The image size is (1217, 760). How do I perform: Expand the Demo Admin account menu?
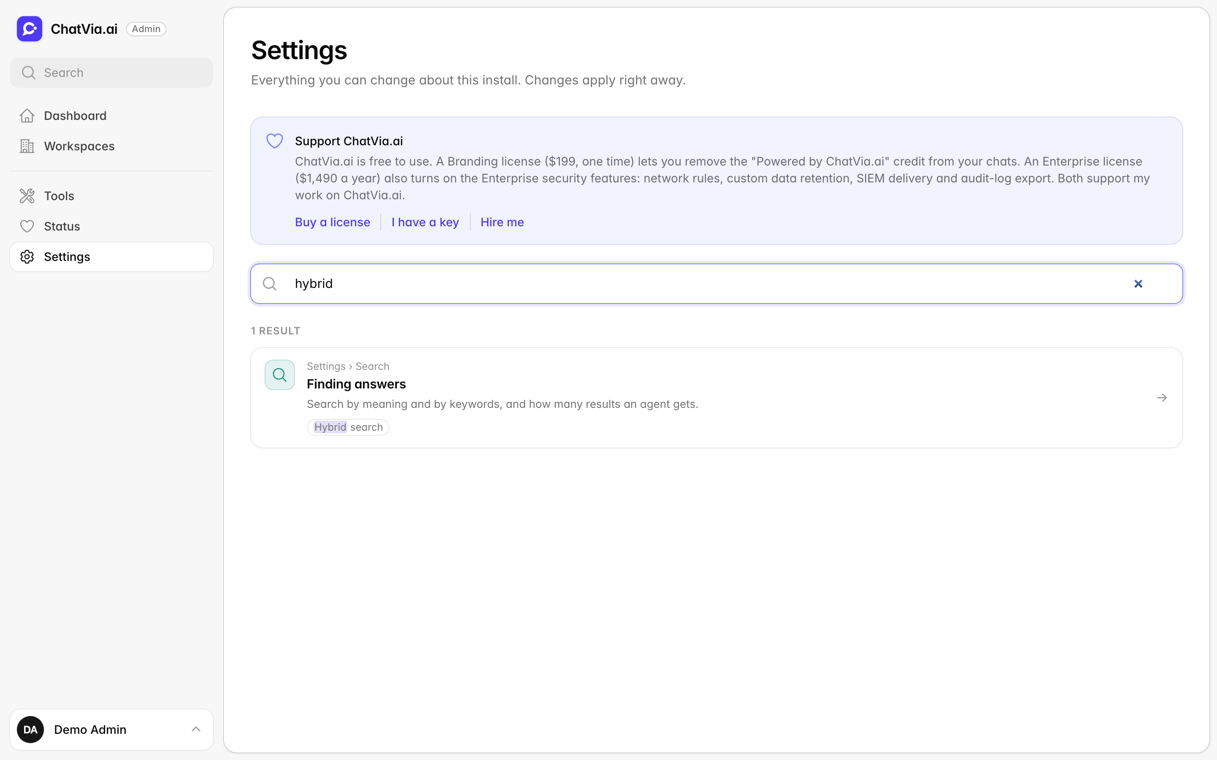tap(112, 729)
